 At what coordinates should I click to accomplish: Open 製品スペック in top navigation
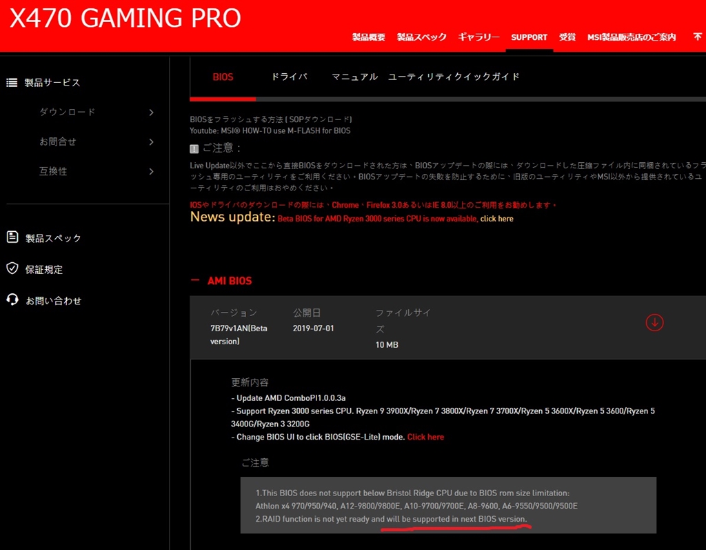coord(421,37)
